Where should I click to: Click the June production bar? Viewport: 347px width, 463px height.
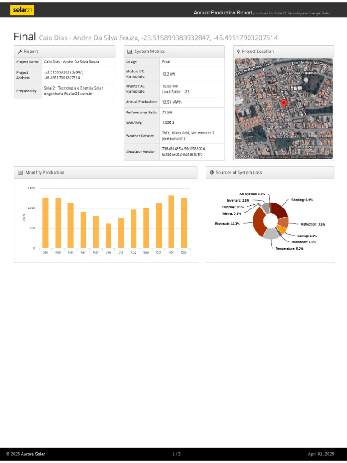point(108,236)
